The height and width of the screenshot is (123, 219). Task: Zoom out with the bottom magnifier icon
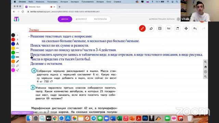205,77
